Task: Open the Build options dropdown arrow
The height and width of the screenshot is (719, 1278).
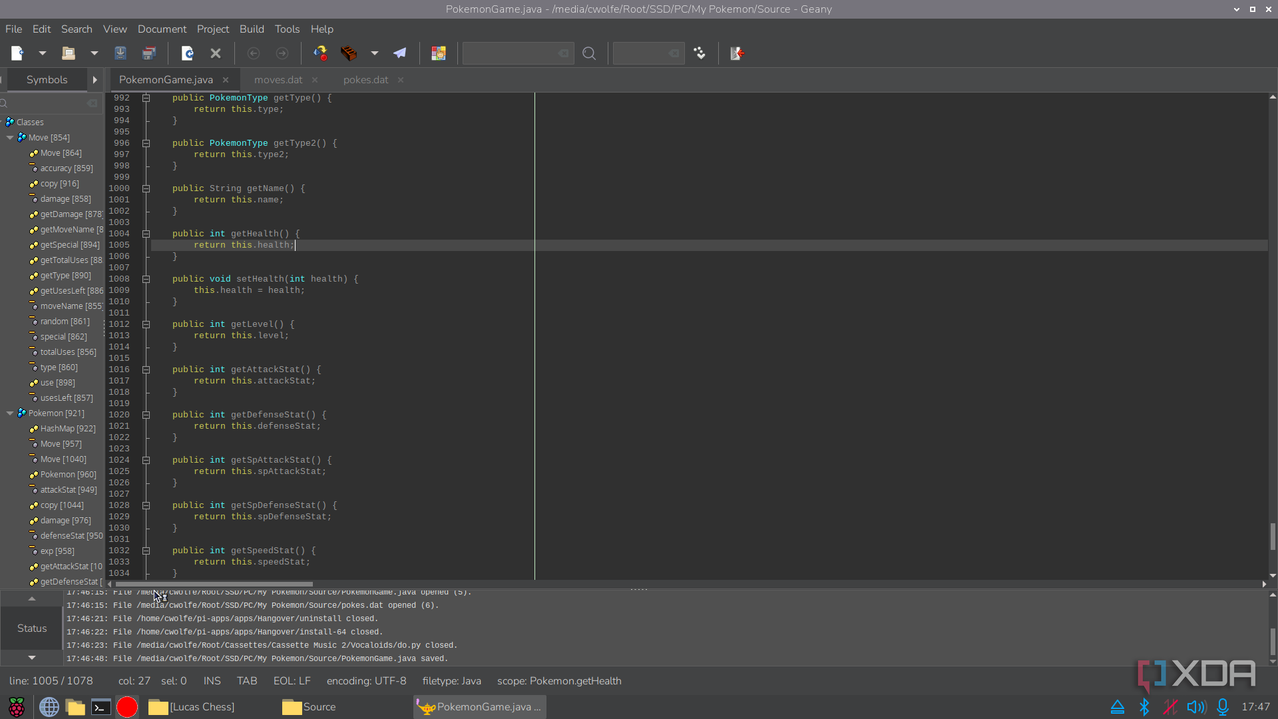Action: (375, 53)
